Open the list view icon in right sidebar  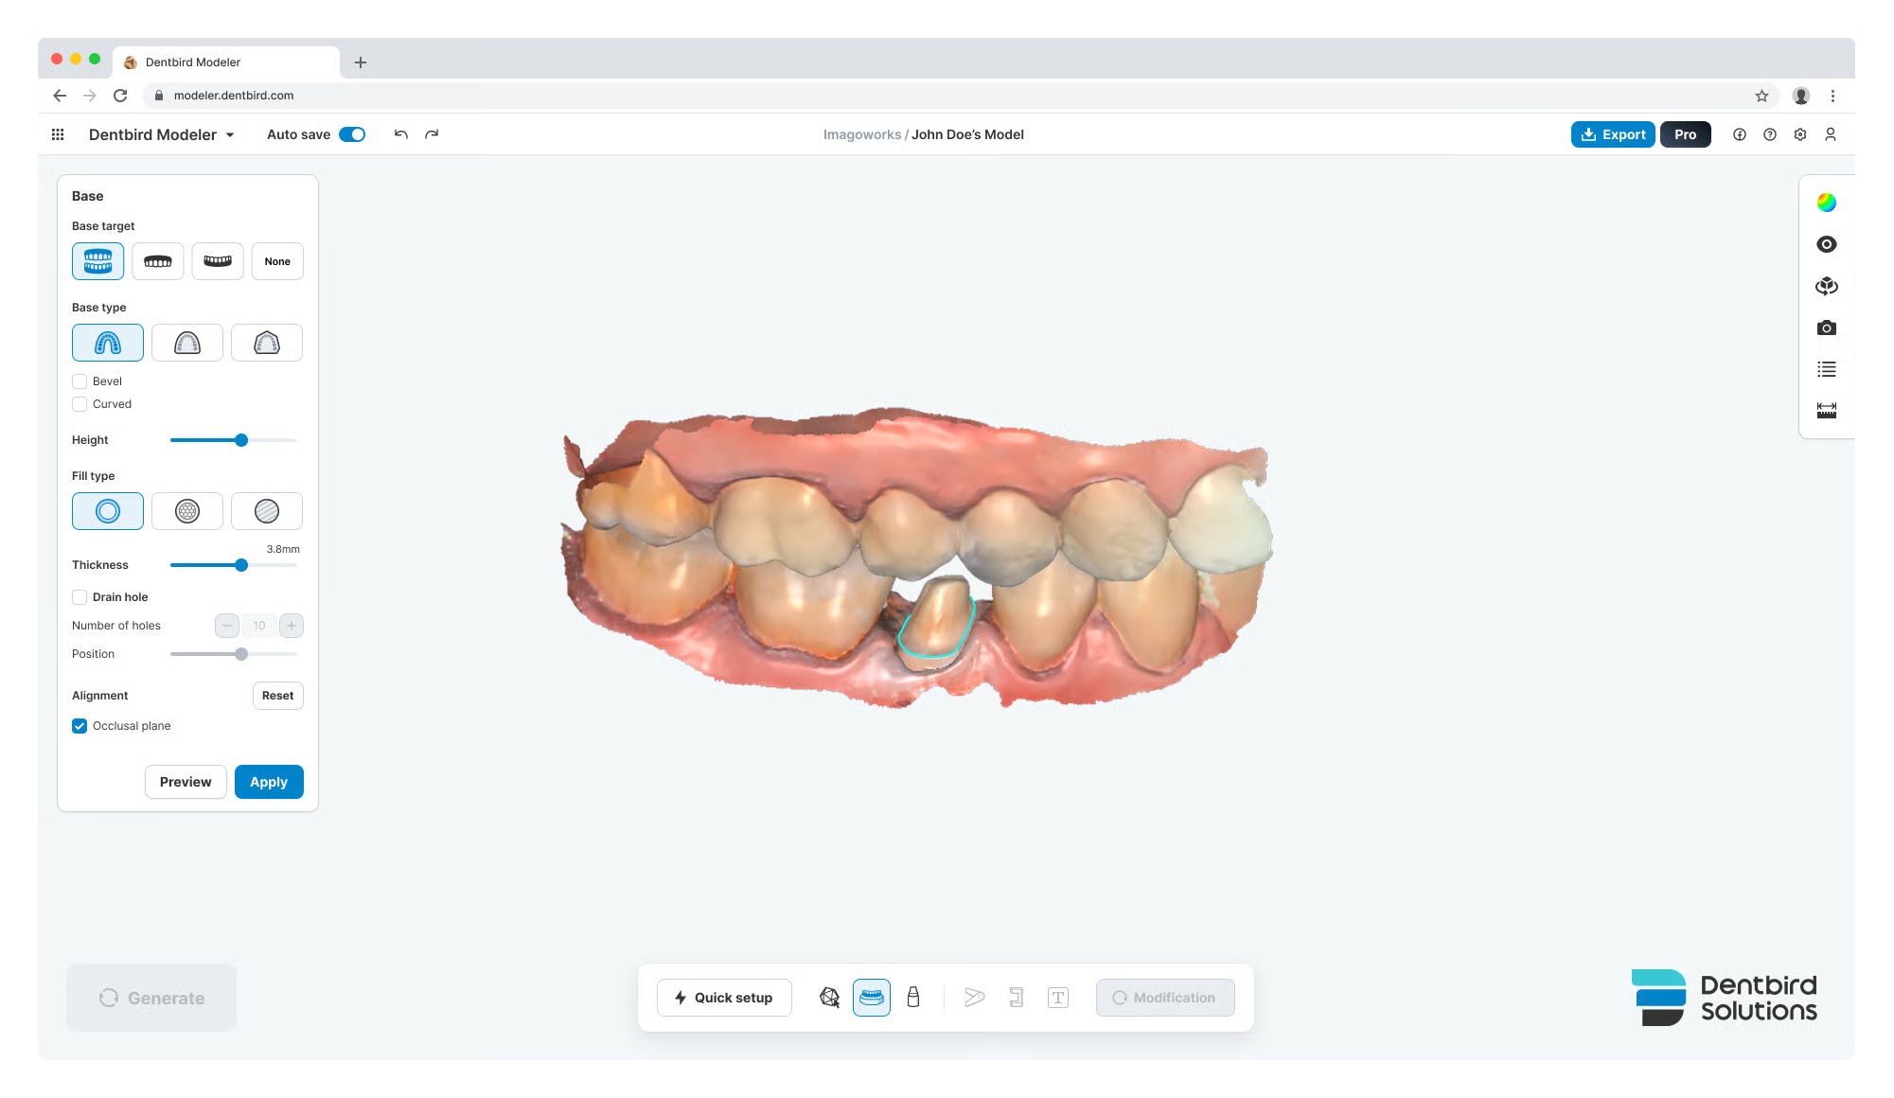tap(1826, 369)
